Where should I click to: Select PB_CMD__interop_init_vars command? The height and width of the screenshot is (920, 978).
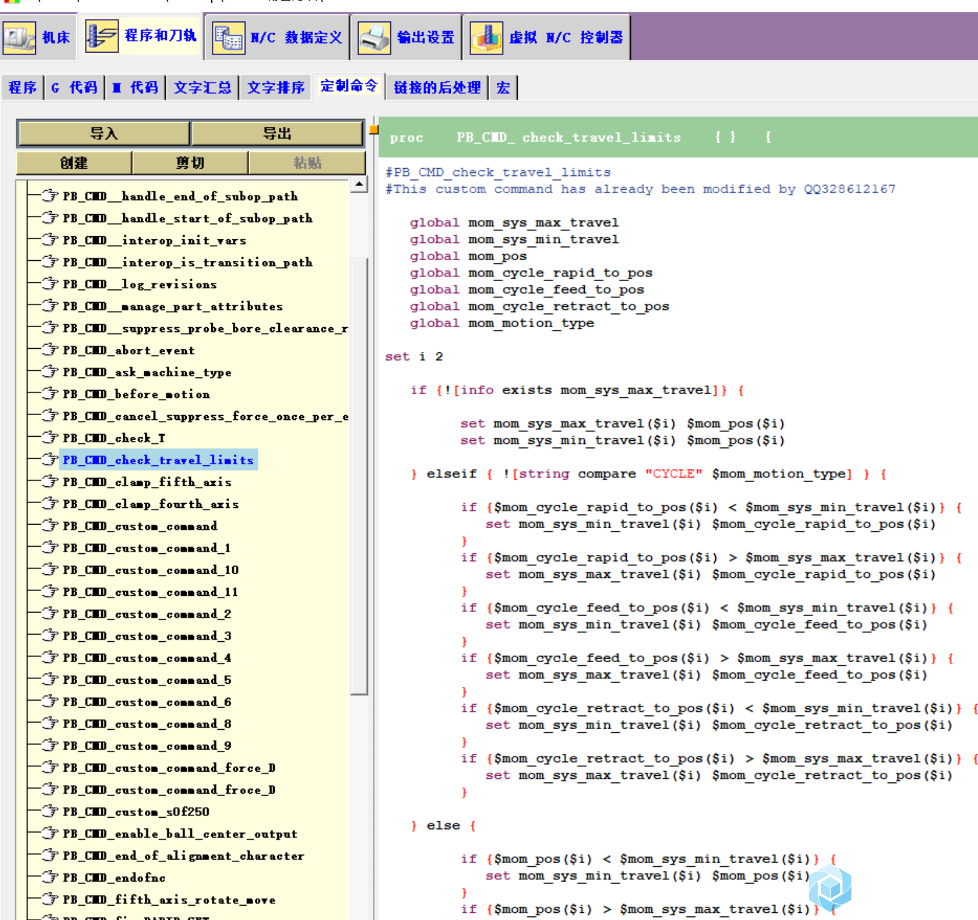point(154,240)
